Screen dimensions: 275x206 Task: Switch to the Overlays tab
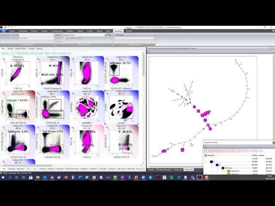pos(31,48)
